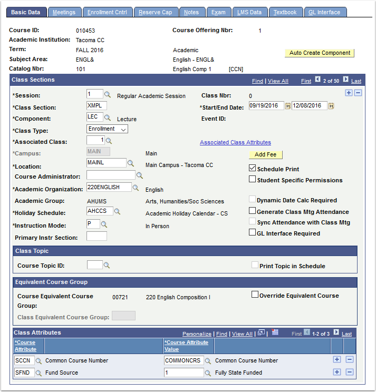Switch to the Meetings tab
This screenshot has height=392, width=376.
click(64, 12)
